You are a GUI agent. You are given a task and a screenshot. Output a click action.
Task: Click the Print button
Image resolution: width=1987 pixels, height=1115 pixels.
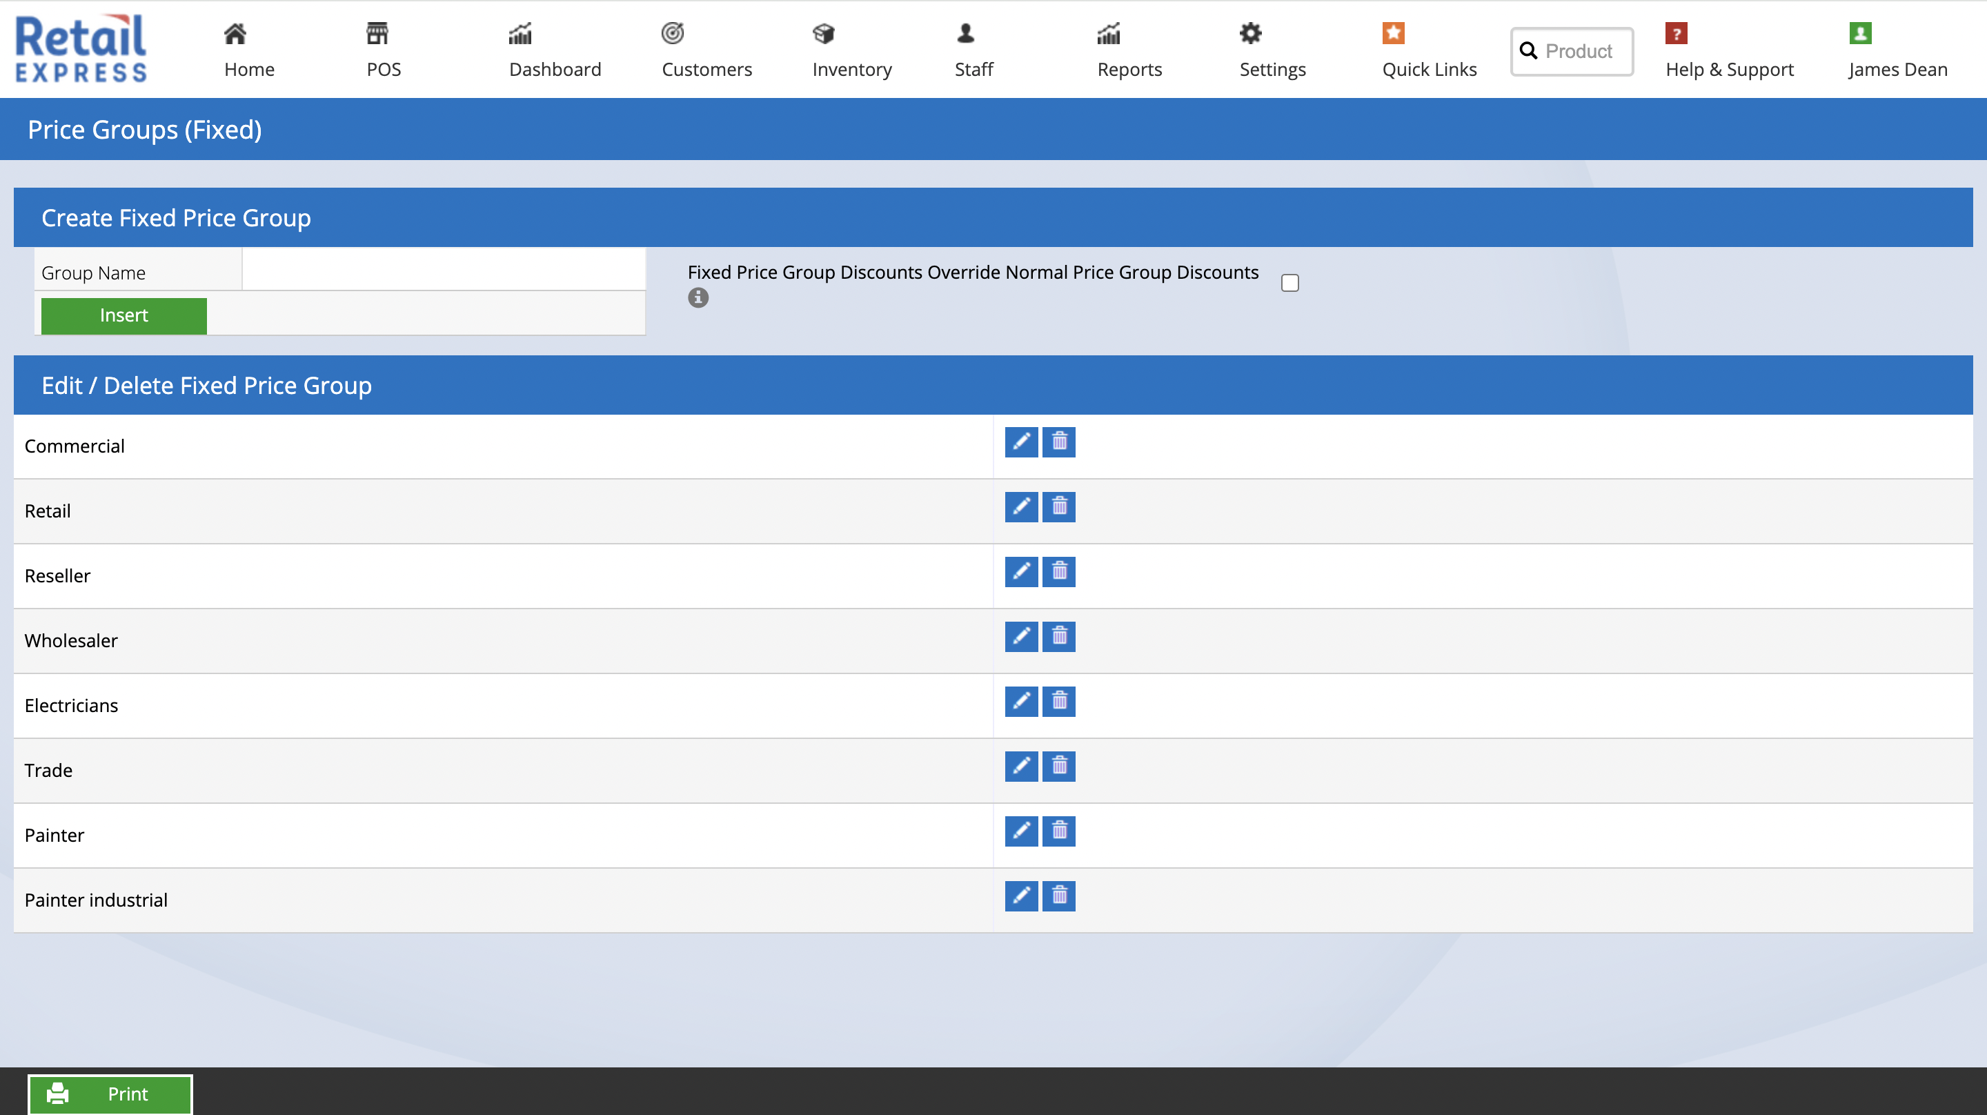[110, 1094]
